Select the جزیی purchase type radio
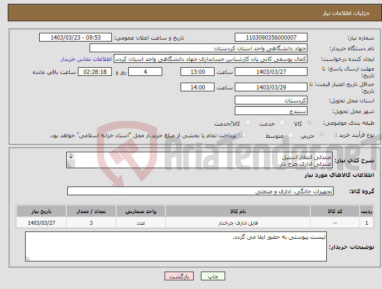The image size is (382, 289). (321, 134)
